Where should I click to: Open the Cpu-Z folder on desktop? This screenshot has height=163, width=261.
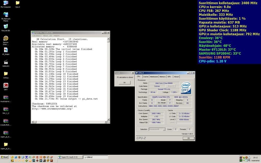[18, 3]
